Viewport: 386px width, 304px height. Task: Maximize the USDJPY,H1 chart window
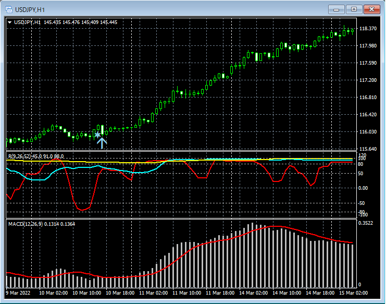click(354, 9)
